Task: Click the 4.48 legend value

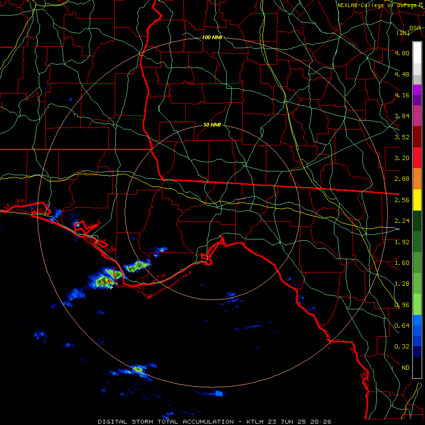Action: tap(402, 74)
